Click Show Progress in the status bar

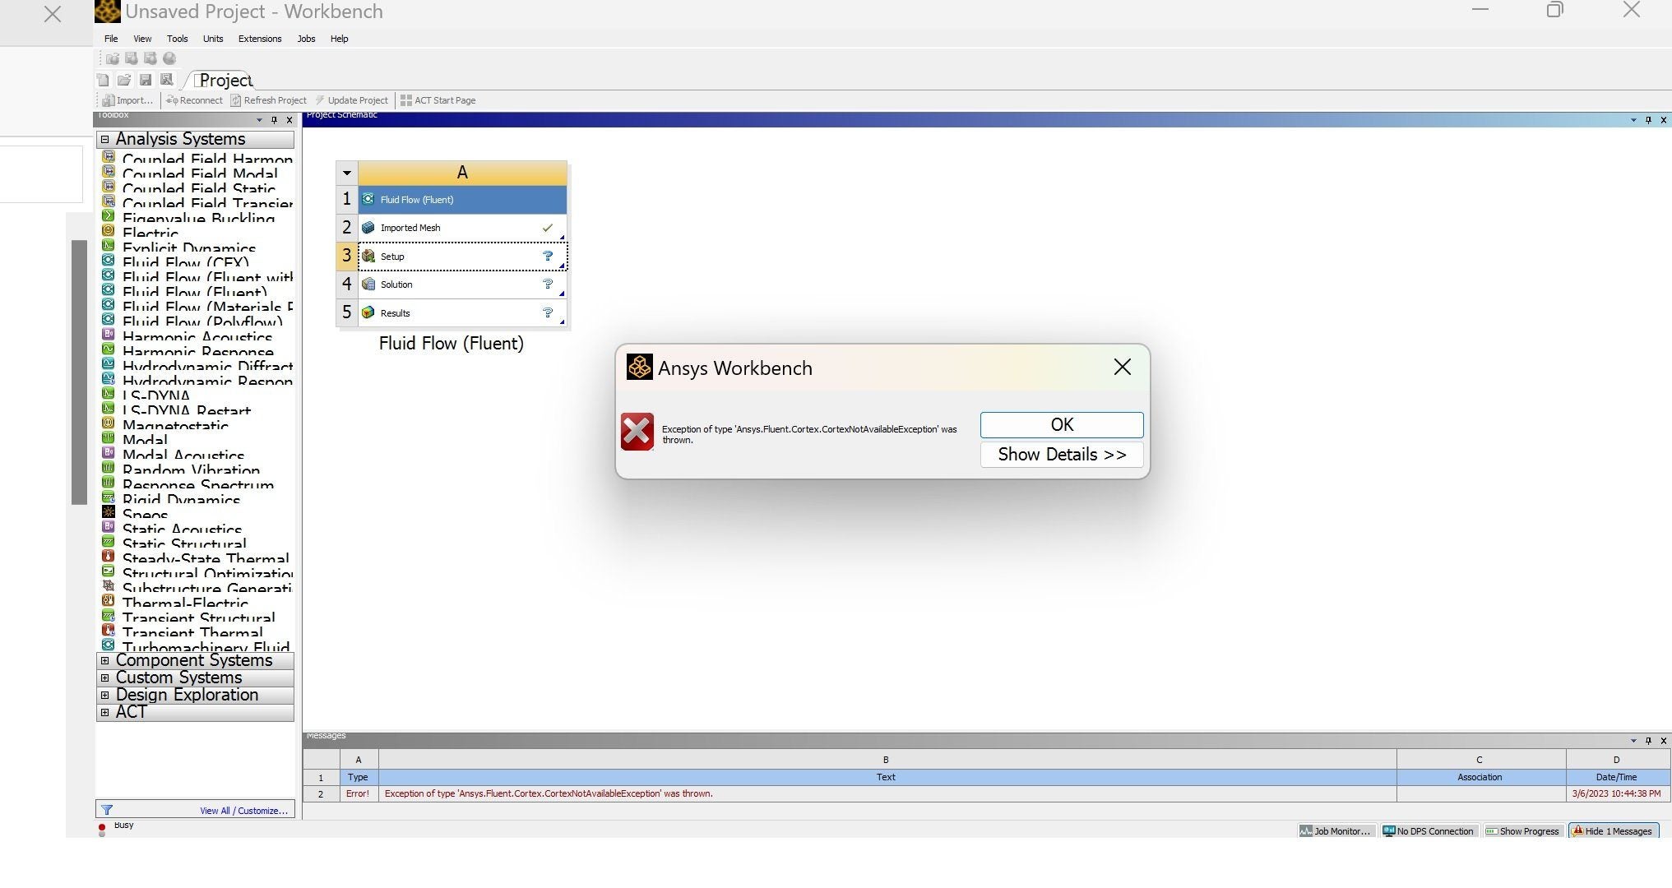[1522, 831]
